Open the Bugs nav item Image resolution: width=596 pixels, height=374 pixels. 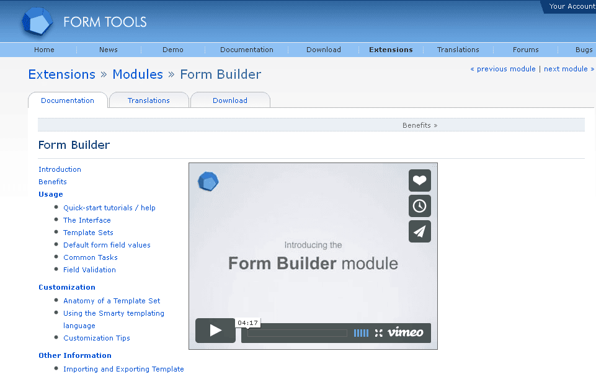(584, 50)
